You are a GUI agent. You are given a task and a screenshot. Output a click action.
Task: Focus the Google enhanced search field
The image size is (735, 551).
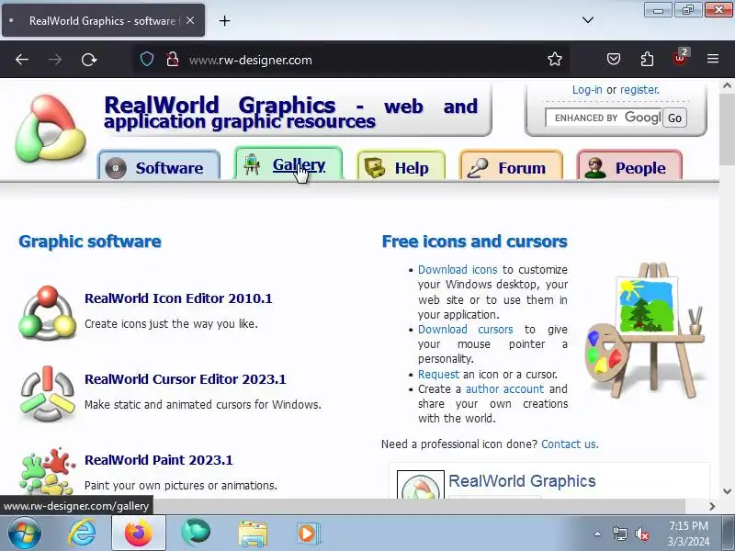click(604, 118)
